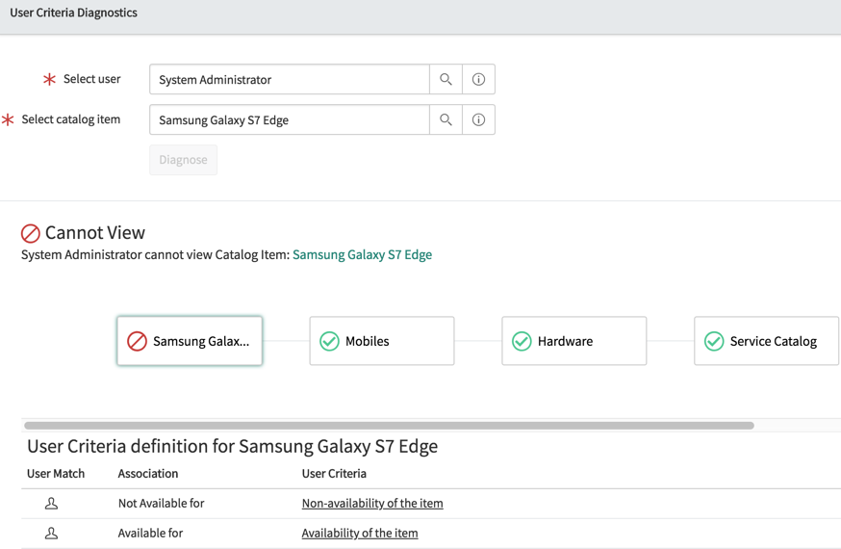This screenshot has height=549, width=841.
Task: Click green checkmark in Service Catalog node
Action: [x=714, y=341]
